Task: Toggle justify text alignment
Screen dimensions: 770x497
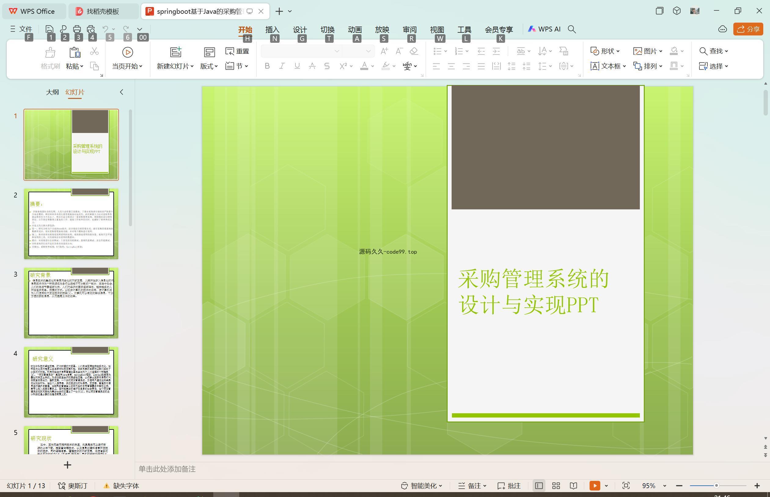Action: point(481,66)
